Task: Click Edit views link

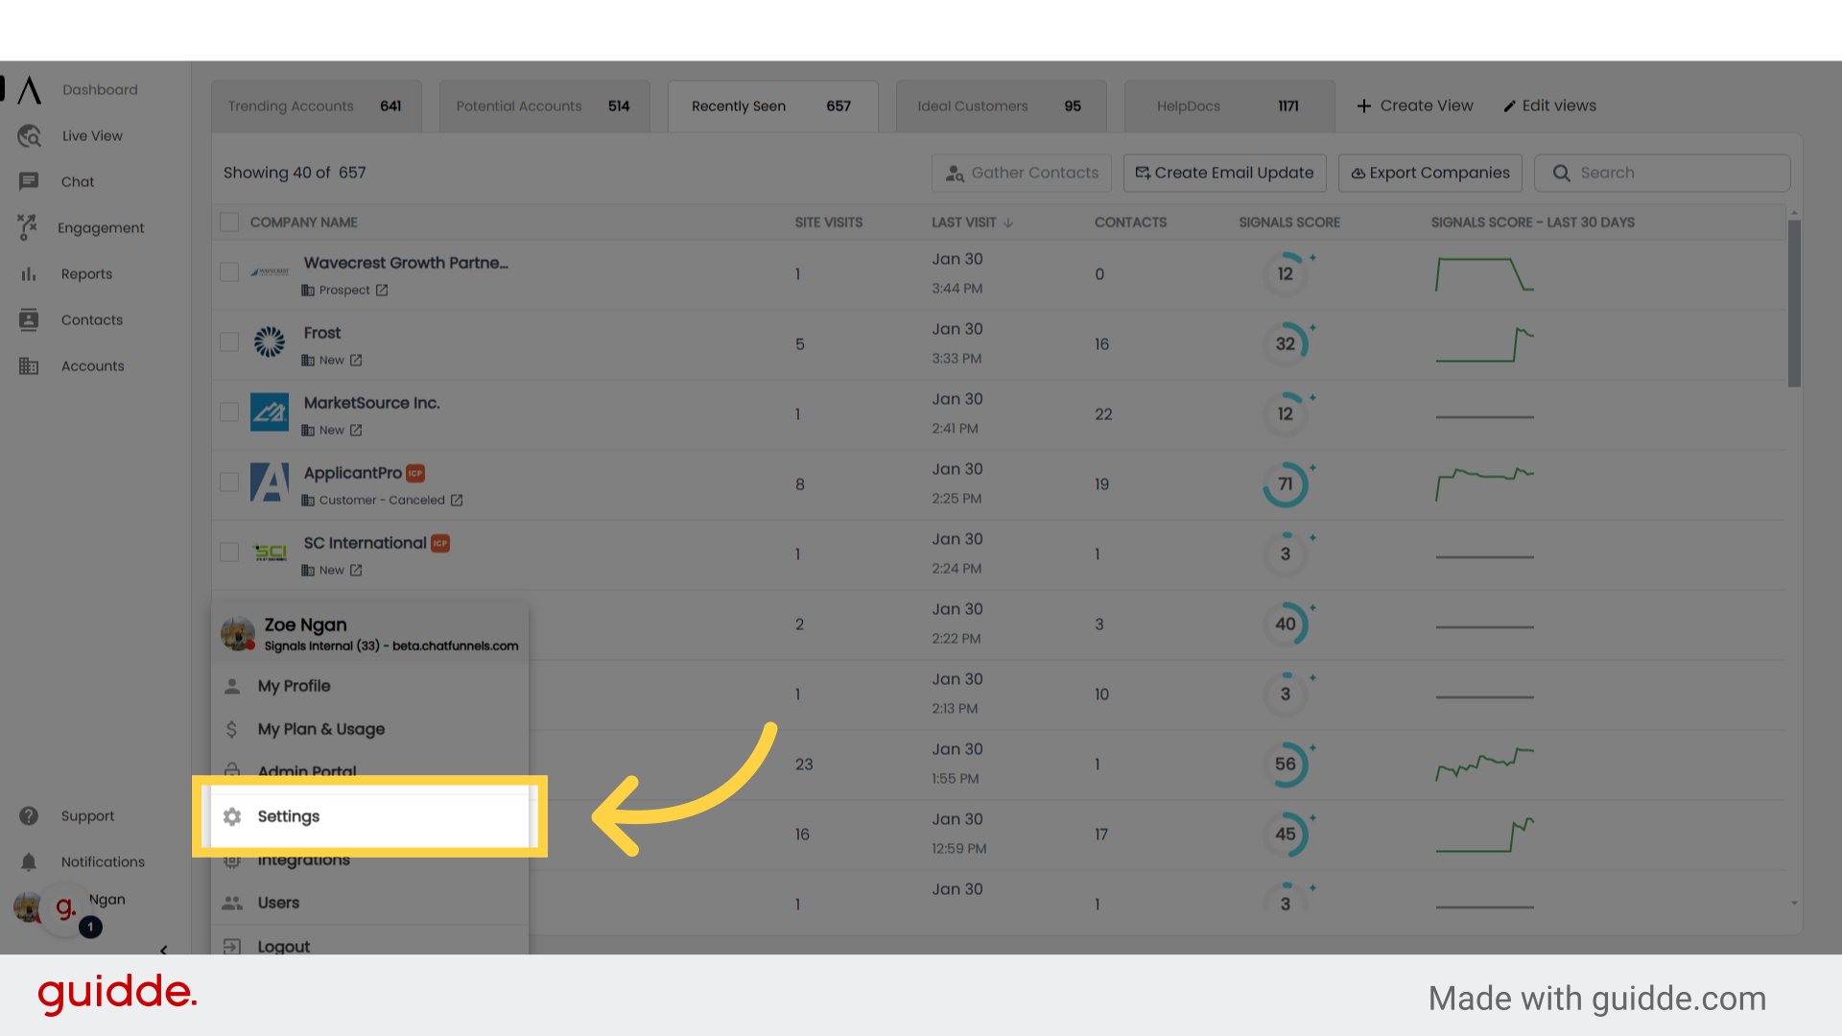Action: pos(1549,106)
